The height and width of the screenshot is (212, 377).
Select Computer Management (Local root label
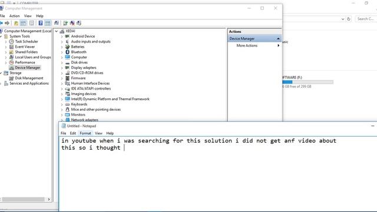[x=28, y=31]
